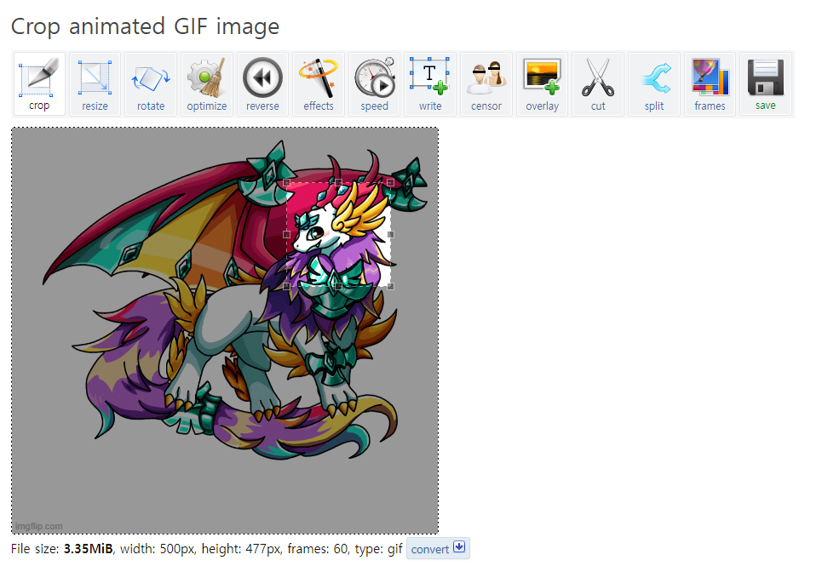The width and height of the screenshot is (822, 566).
Task: Expand the convert button below image
Action: [x=438, y=549]
